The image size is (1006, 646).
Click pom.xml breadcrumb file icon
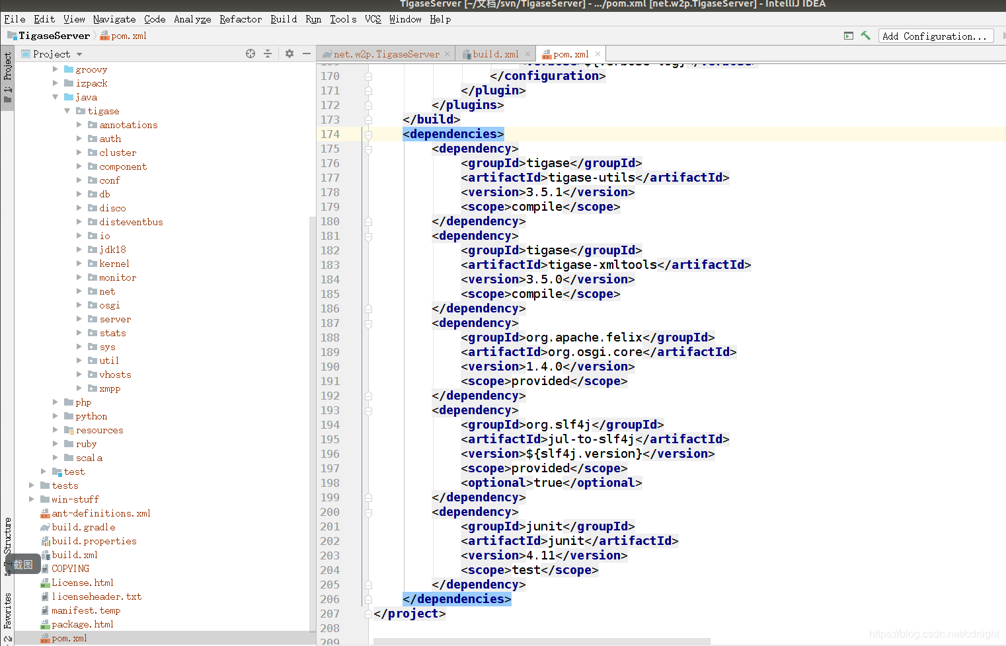click(104, 36)
